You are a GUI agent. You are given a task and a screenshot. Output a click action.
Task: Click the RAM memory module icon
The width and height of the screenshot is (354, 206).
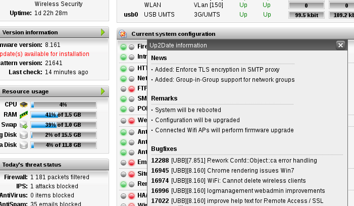(x=23, y=115)
